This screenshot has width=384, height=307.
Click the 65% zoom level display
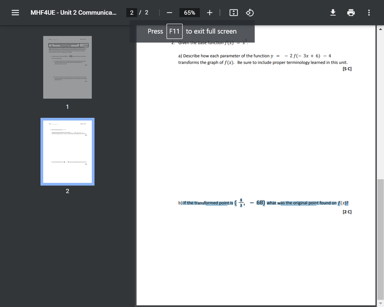point(189,13)
